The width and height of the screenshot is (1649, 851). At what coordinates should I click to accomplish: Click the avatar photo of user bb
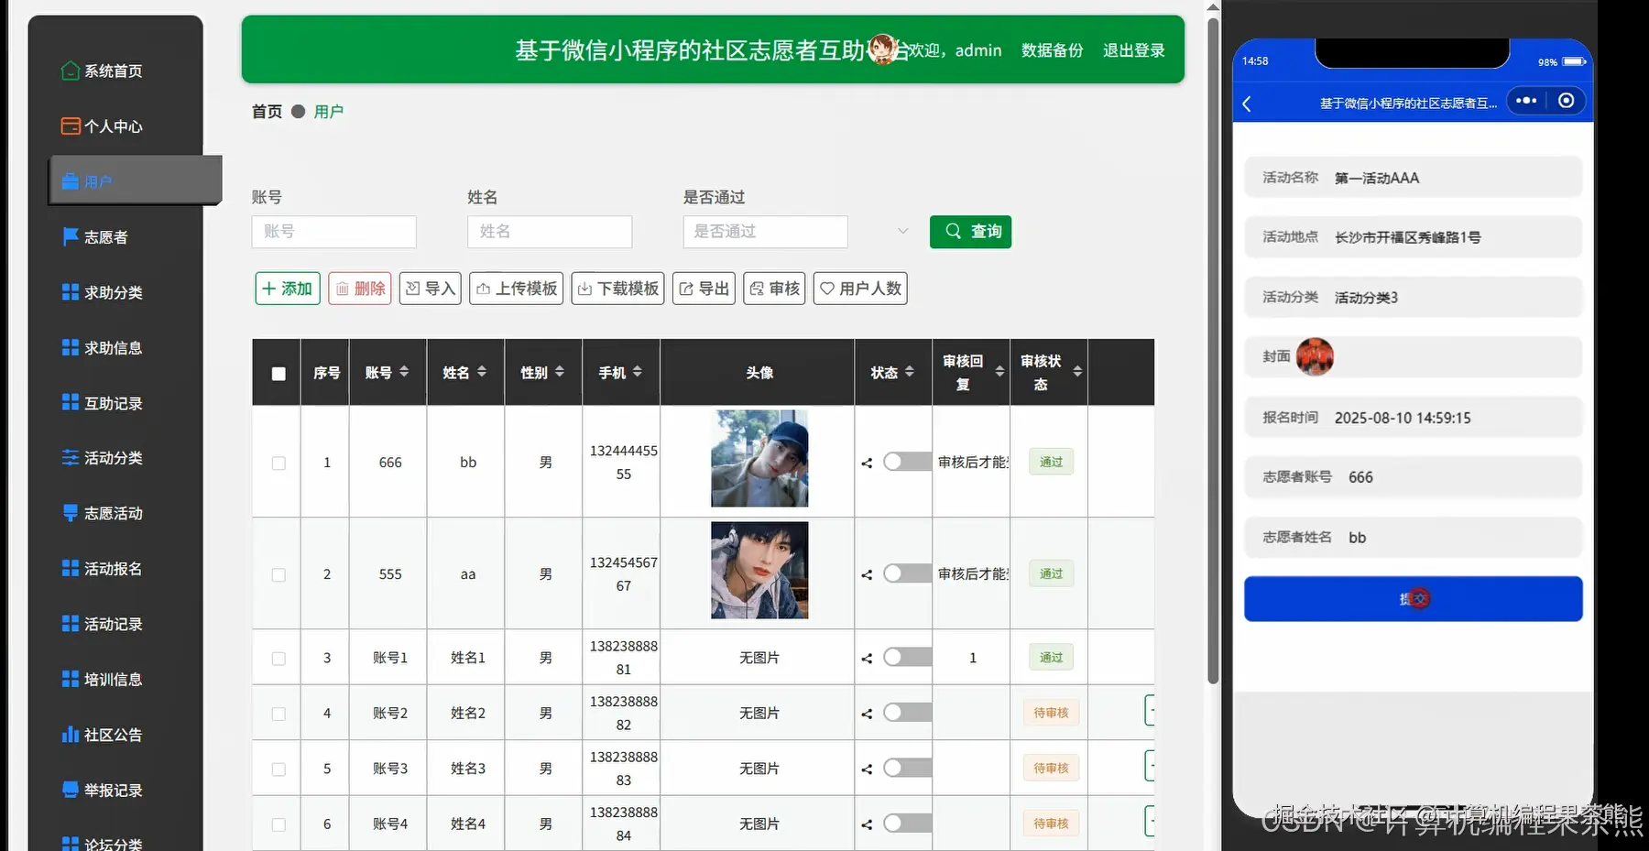[759, 459]
